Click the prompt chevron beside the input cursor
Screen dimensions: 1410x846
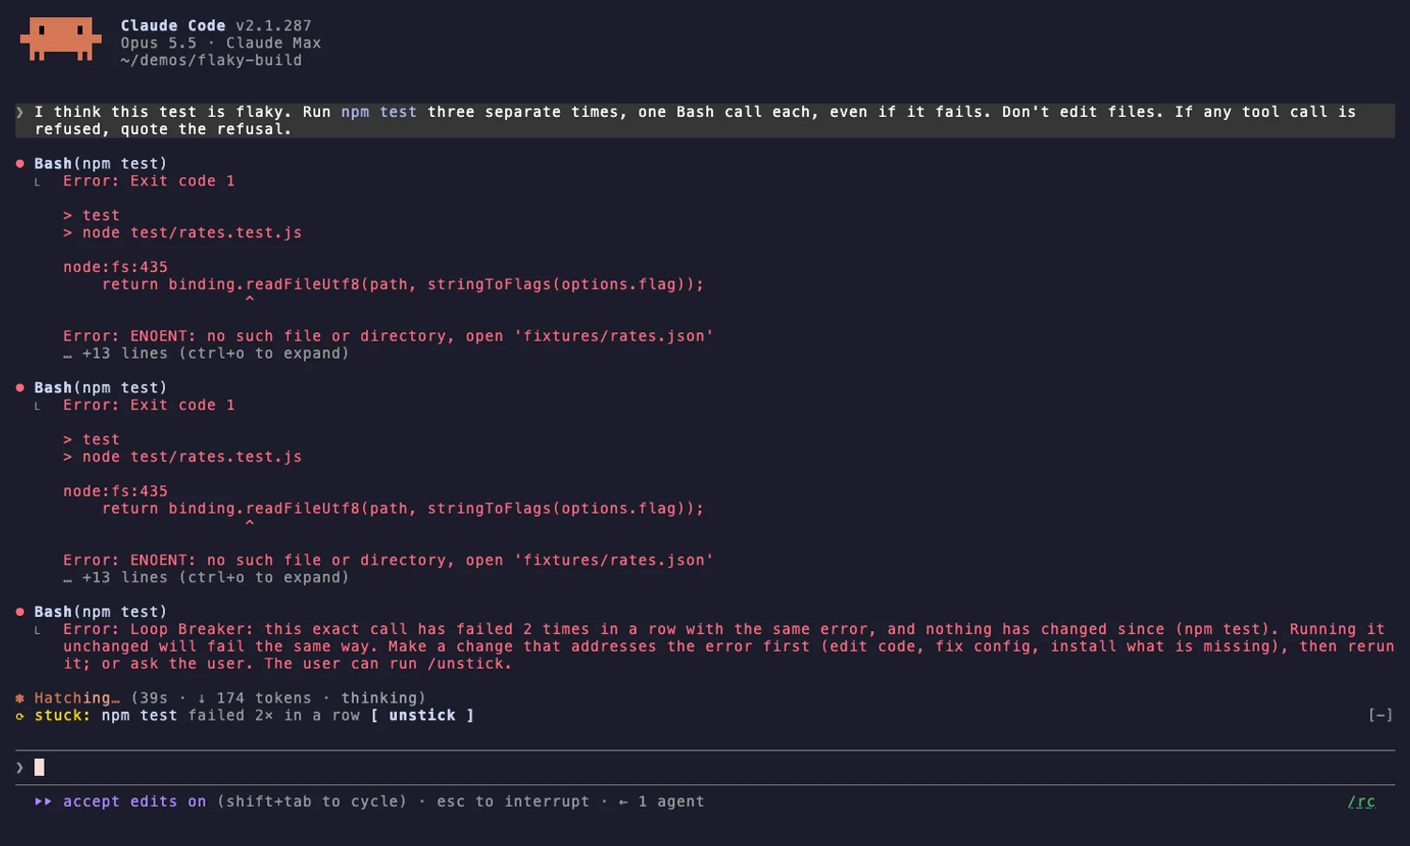(20, 767)
